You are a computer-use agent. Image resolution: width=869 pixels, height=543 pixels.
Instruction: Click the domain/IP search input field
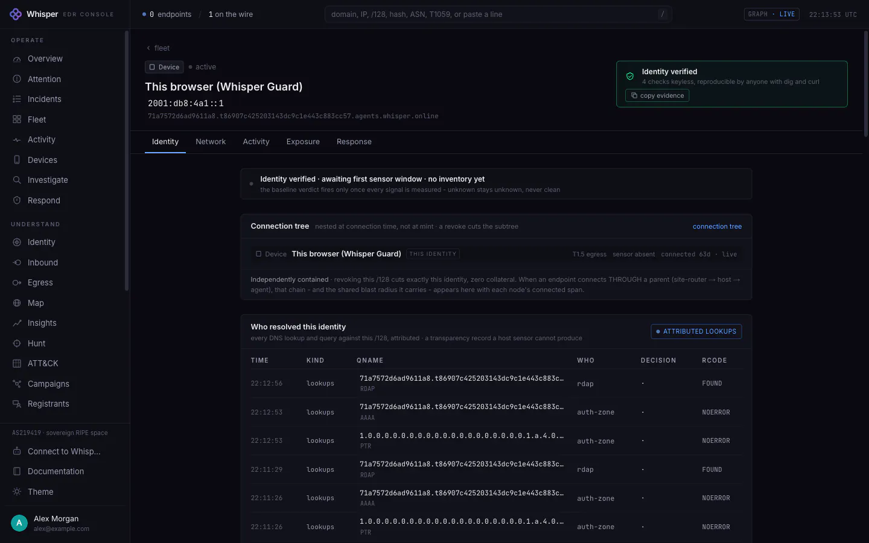(x=498, y=14)
